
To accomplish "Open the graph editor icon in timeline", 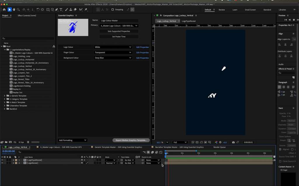I will click(x=161, y=152).
